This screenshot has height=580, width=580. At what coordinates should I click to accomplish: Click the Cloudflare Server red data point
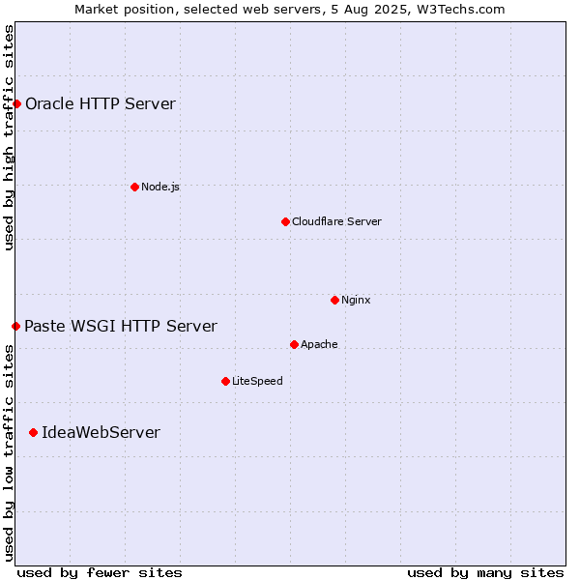[285, 222]
